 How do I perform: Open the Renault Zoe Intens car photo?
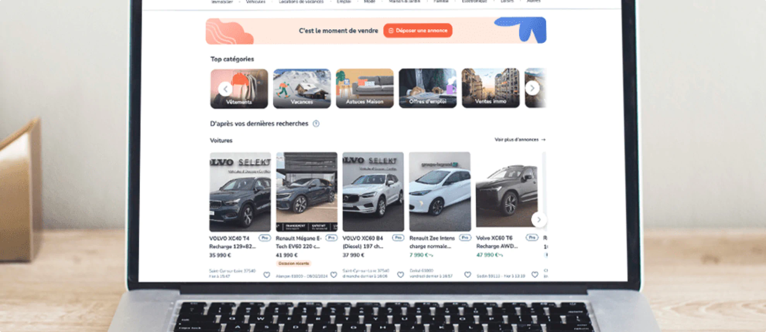pos(440,191)
